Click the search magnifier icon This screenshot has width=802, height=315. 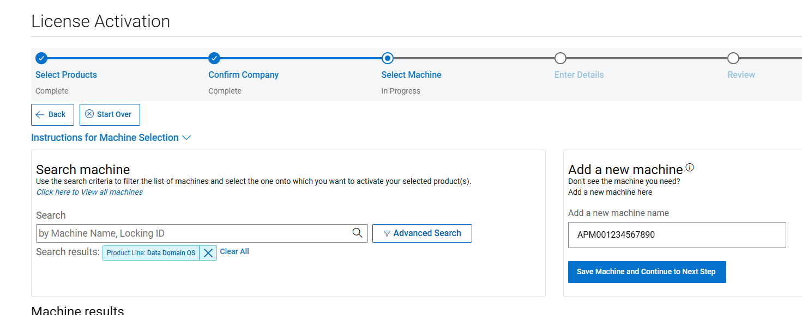tap(357, 233)
